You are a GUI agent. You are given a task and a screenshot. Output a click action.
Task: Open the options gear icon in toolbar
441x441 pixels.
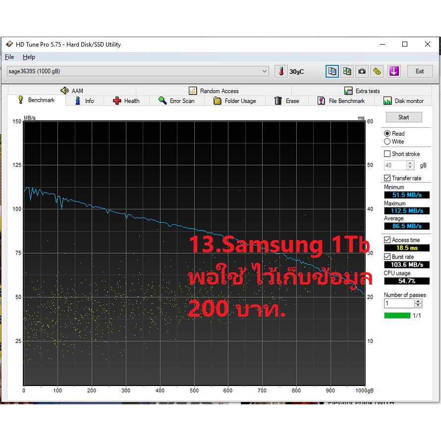coord(378,71)
